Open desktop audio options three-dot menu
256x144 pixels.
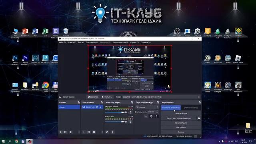coord(130,112)
